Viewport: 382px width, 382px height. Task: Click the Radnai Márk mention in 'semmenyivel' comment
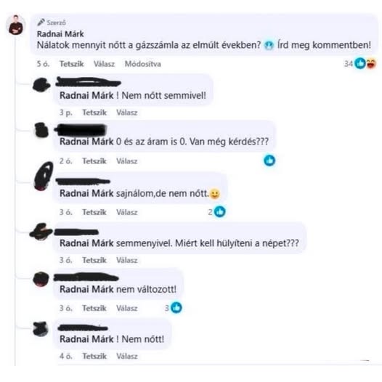click(86, 243)
